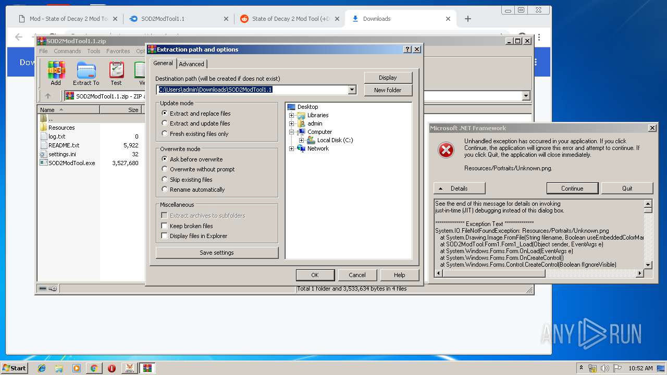Open Chrome from the taskbar
This screenshot has height=375, width=667.
pyautogui.click(x=94, y=368)
